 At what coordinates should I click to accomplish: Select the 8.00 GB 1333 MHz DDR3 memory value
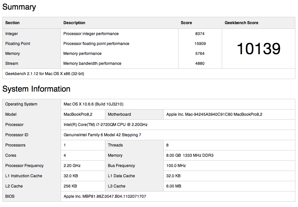tap(190, 155)
